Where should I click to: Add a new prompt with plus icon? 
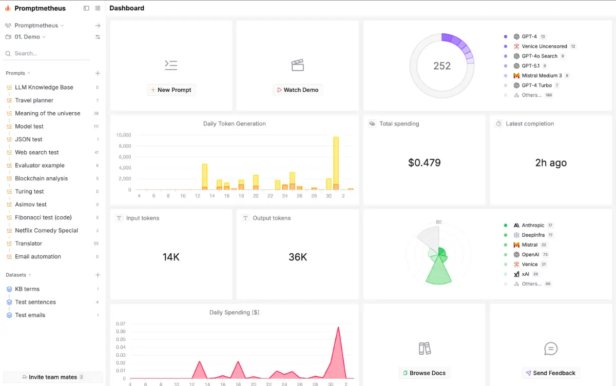[x=98, y=73]
